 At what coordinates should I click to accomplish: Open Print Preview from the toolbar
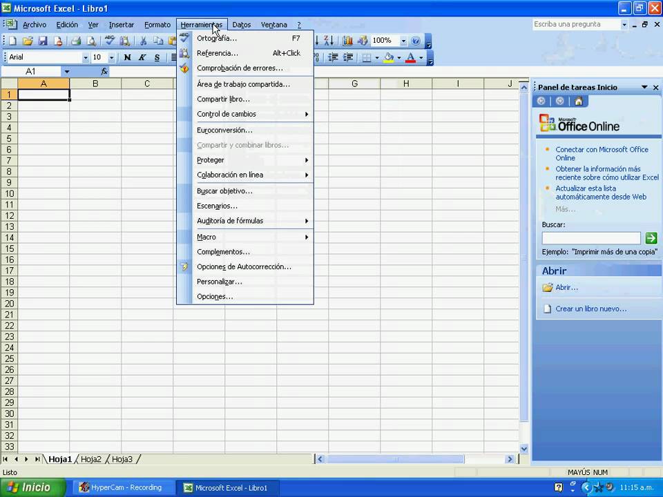coord(91,41)
